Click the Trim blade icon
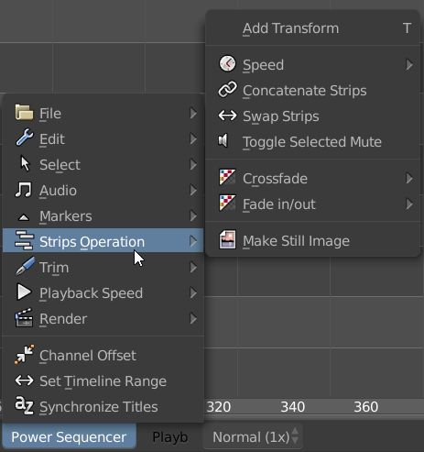The image size is (424, 452). (x=25, y=266)
